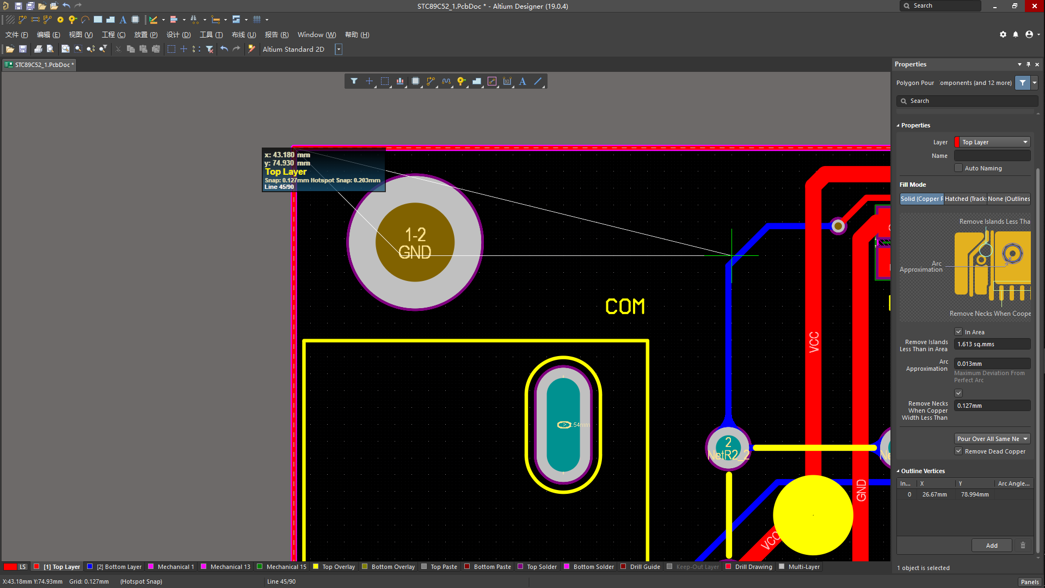1045x588 pixels.
Task: Click the align objects icon in active bar
Action: point(400,81)
